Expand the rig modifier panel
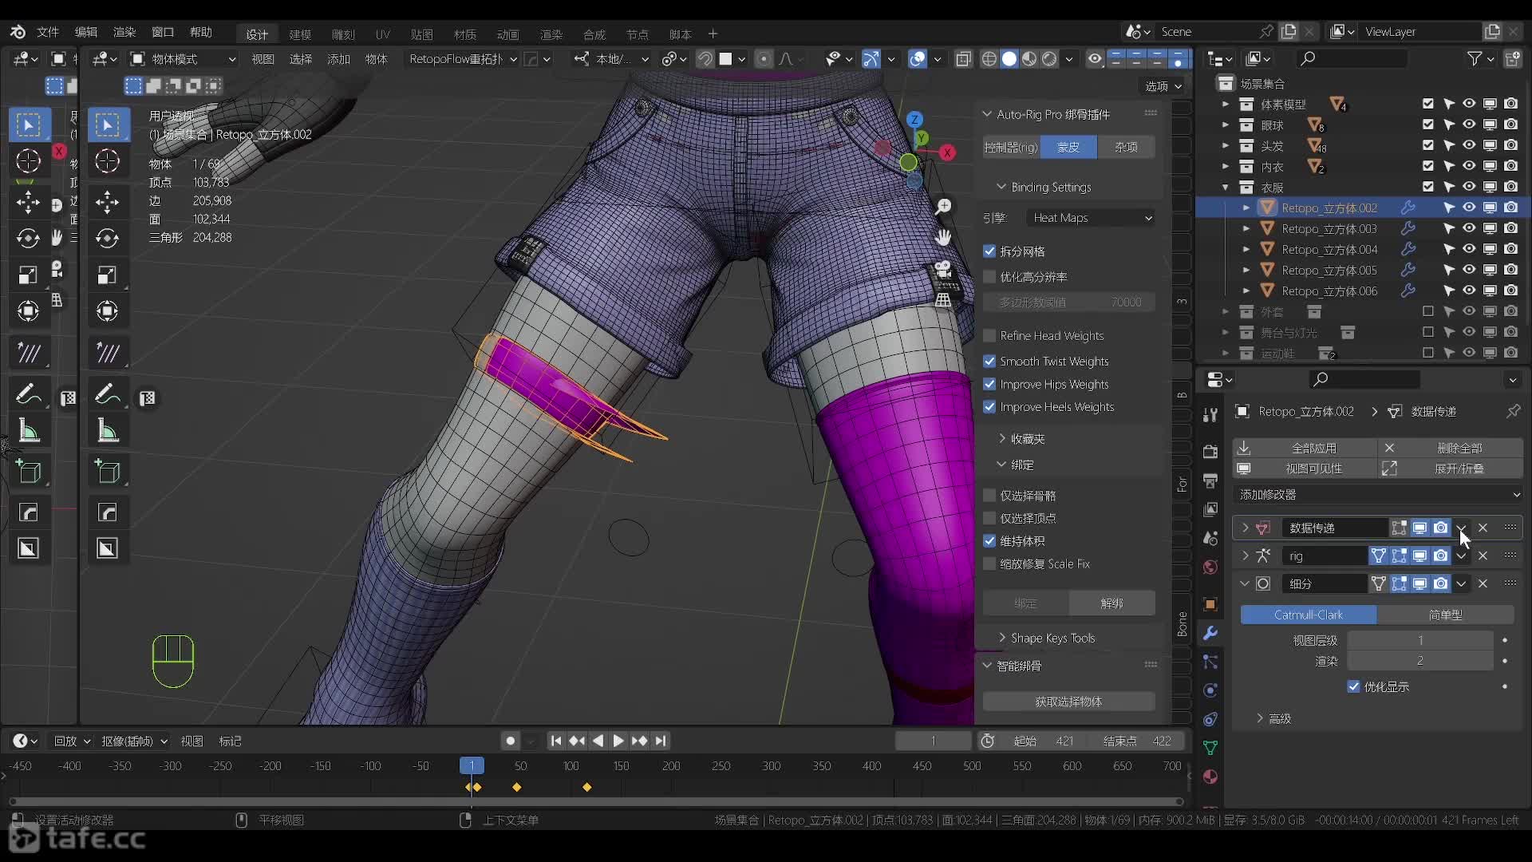The image size is (1532, 862). click(x=1245, y=556)
